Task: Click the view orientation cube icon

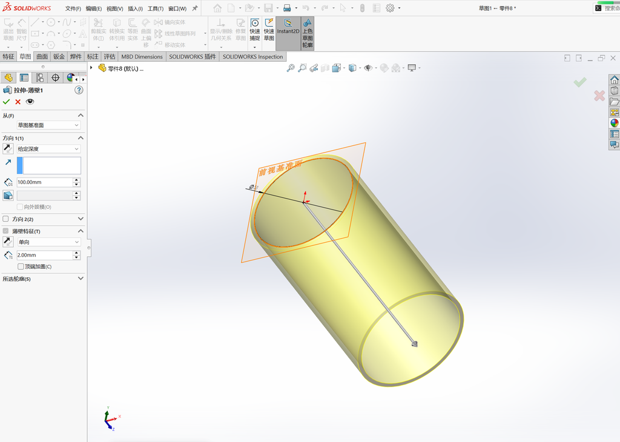Action: [x=337, y=68]
